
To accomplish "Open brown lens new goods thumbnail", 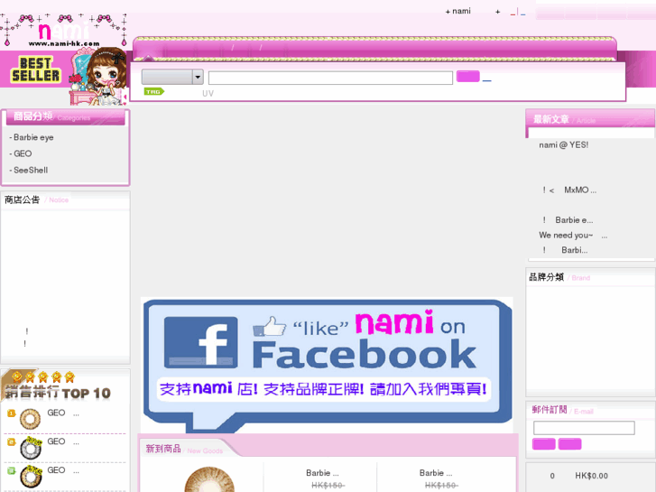I will point(209,479).
